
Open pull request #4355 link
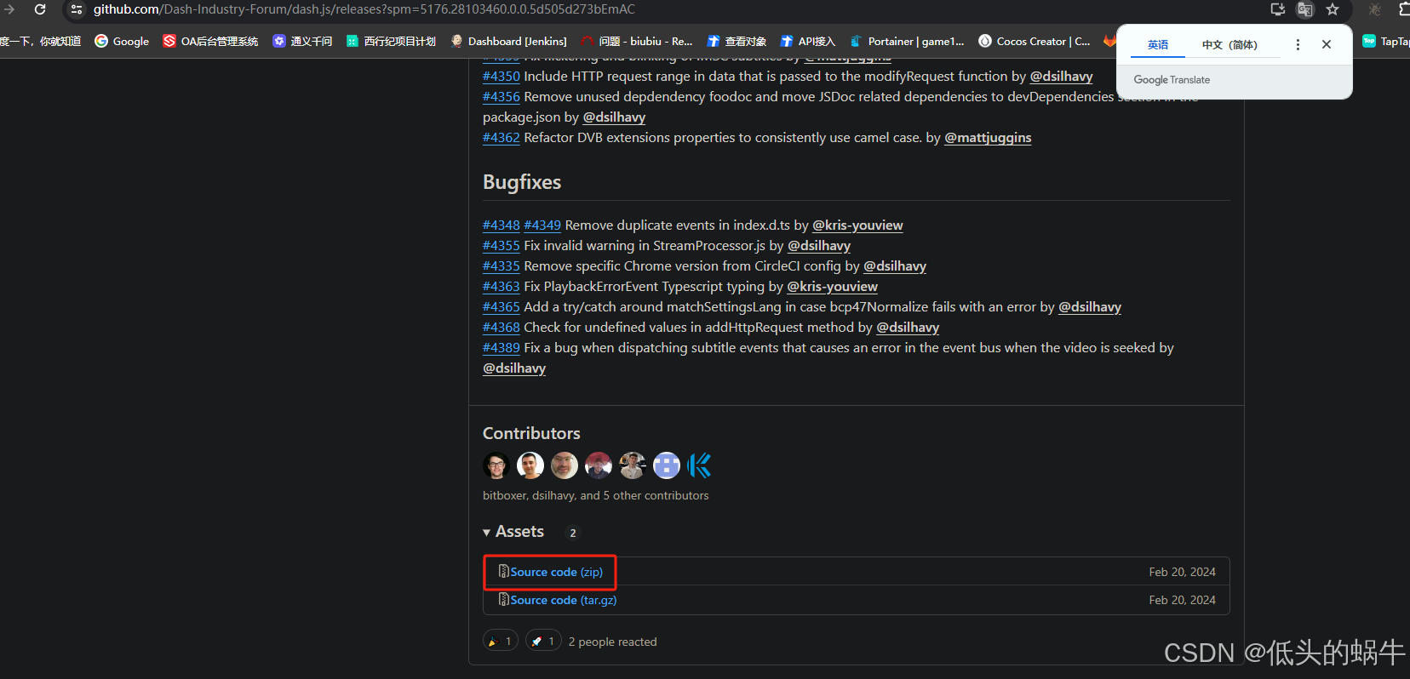[x=501, y=246]
